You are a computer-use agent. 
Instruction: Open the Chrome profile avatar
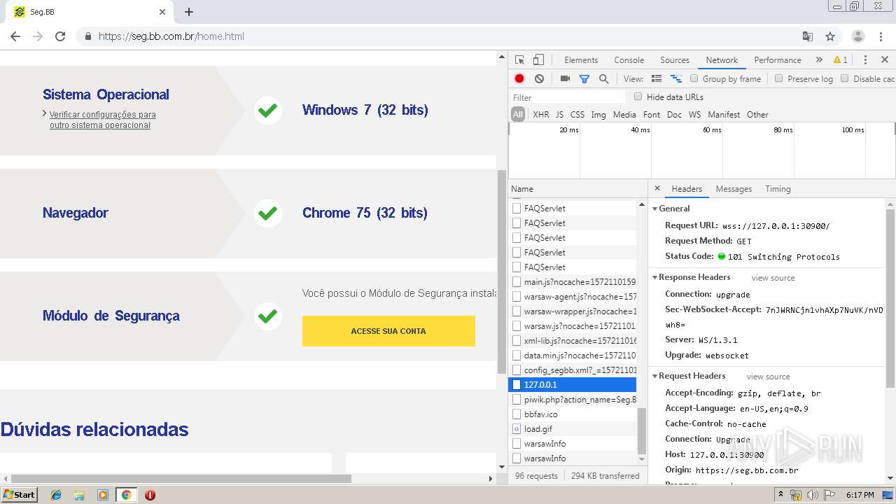pos(858,36)
